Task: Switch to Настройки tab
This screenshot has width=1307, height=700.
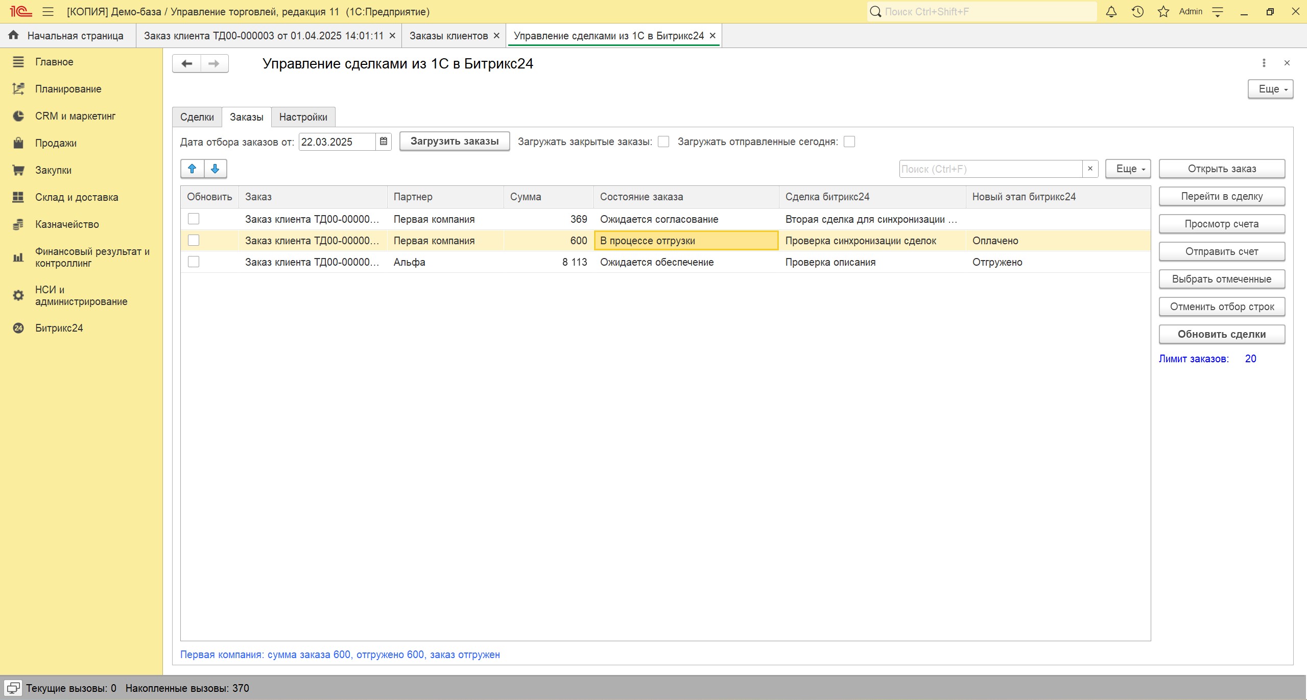Action: click(303, 117)
